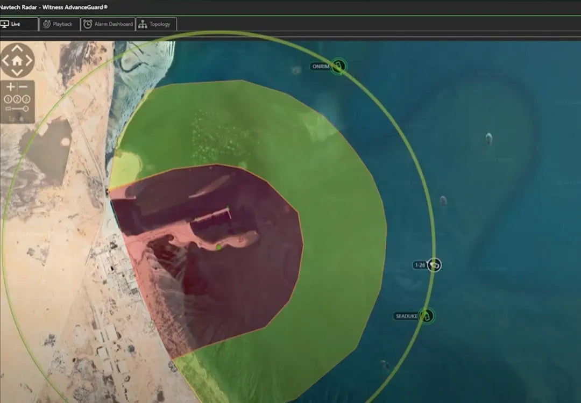Open the Alarm Dashboard tab
This screenshot has width=581, height=403.
108,24
